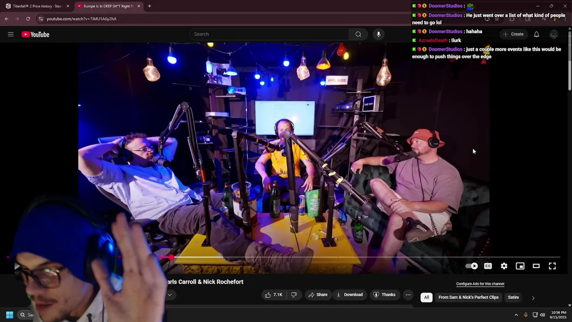Close the Titanfall 2 Price history tab
The width and height of the screenshot is (572, 322).
tap(68, 6)
